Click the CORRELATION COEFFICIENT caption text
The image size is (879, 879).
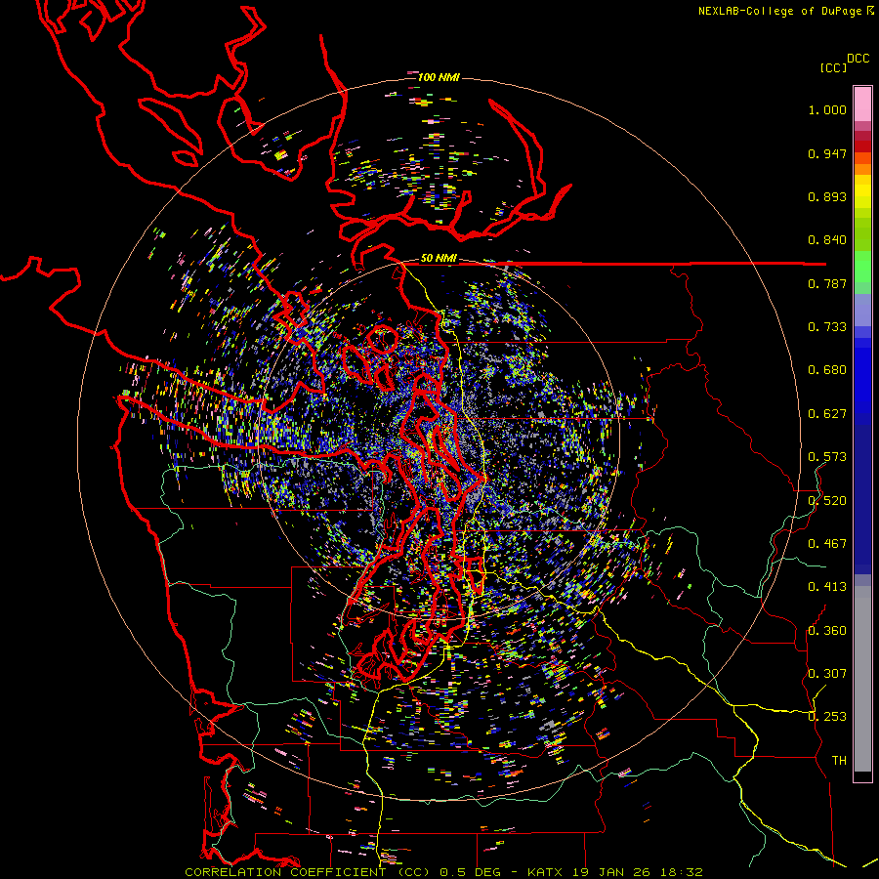[x=289, y=872]
